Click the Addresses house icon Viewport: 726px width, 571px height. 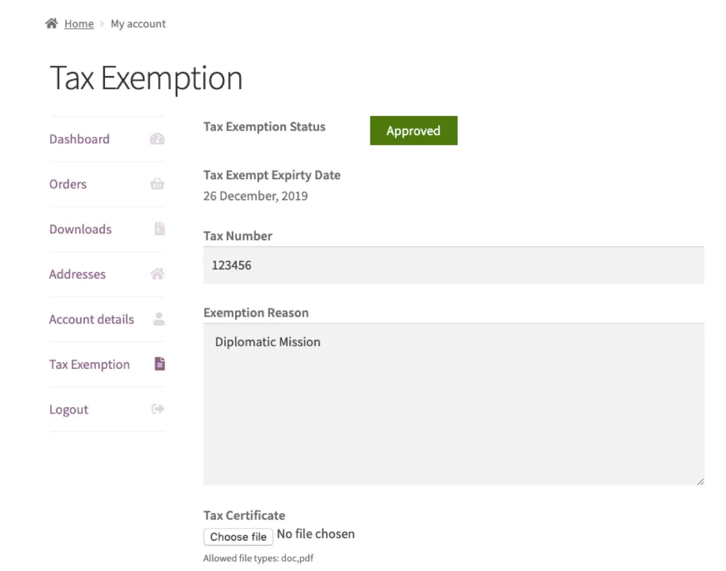(157, 274)
